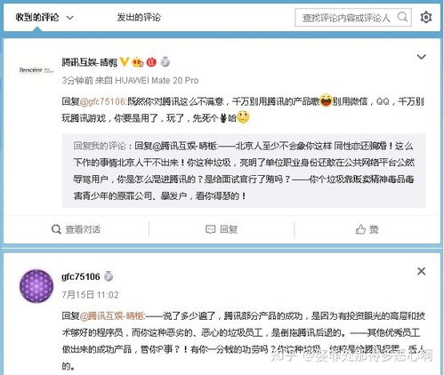Switch to 发出的评论 tab

click(139, 18)
